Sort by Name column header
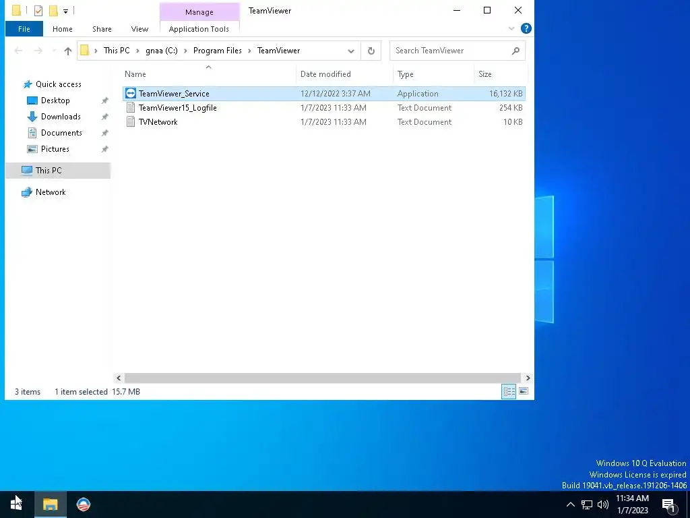Screen dimensions: 690x518 (209, 74)
